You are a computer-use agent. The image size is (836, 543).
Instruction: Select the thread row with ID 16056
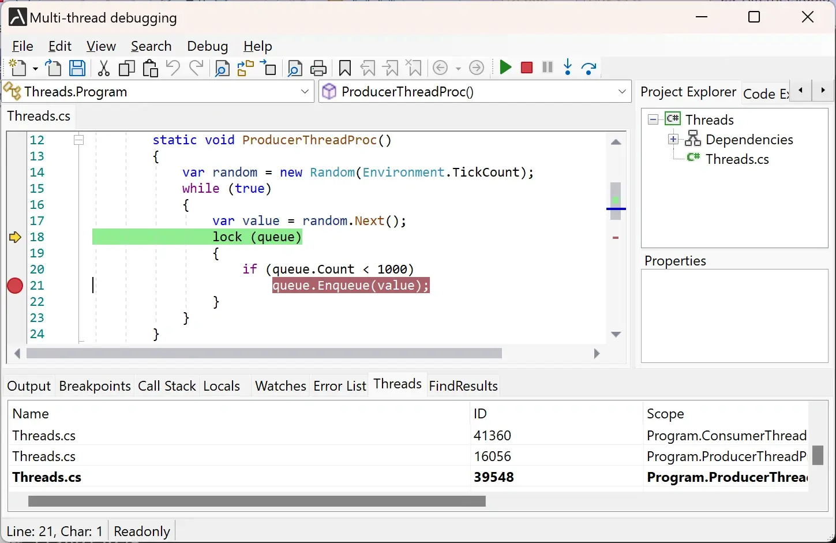(x=231, y=456)
